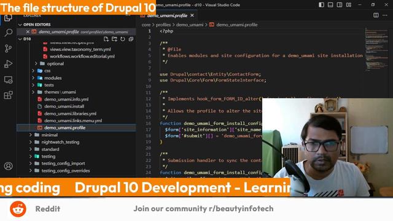
Task: Open the Search view in activity bar
Action: tap(8, 33)
